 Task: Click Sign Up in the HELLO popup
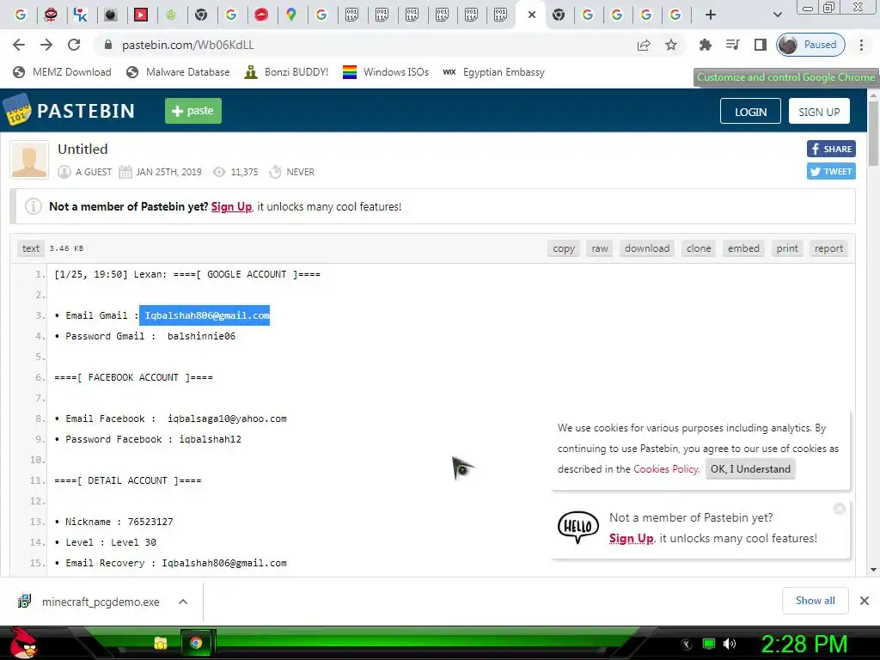(x=632, y=538)
